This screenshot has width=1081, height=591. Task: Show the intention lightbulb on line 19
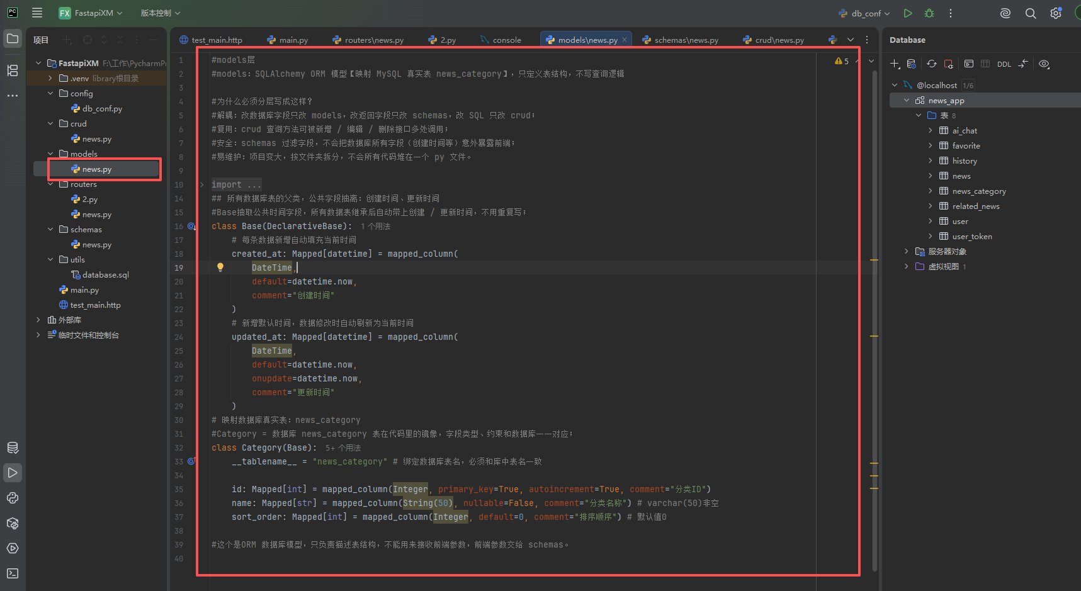pyautogui.click(x=220, y=267)
